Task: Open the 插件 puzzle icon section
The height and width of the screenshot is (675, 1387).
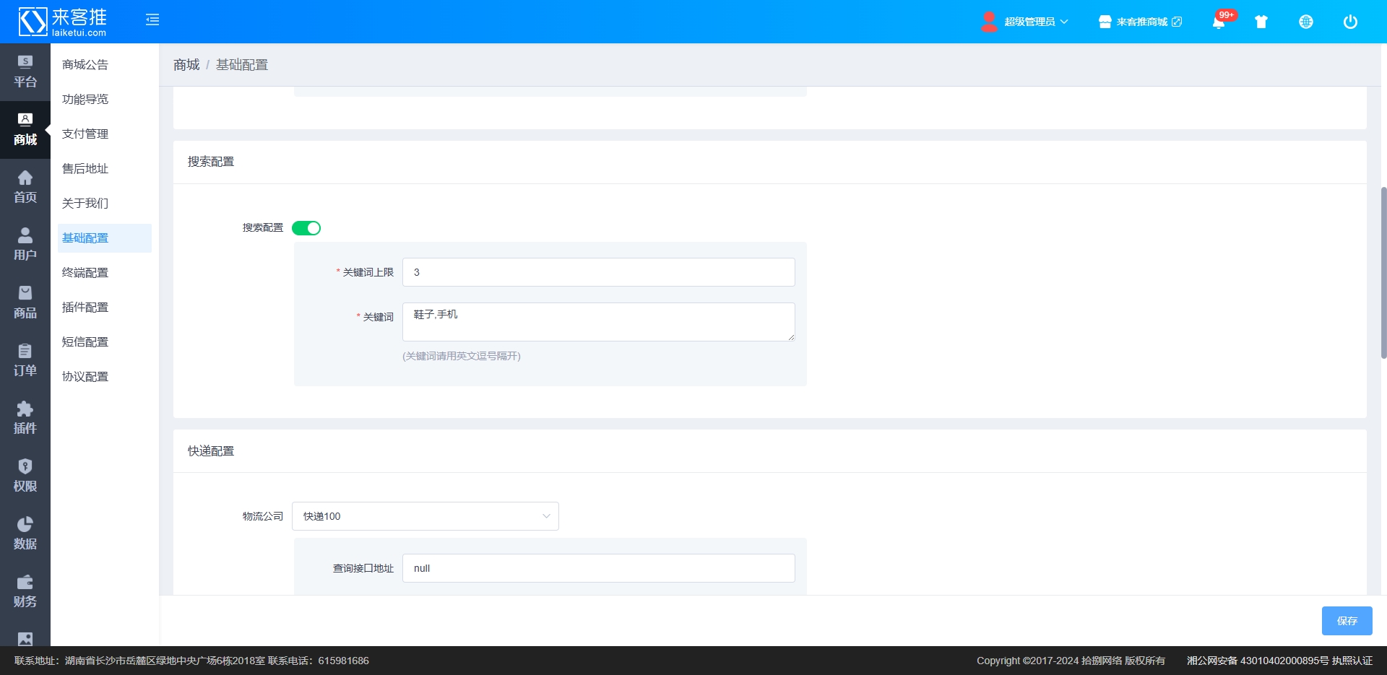Action: pos(25,418)
